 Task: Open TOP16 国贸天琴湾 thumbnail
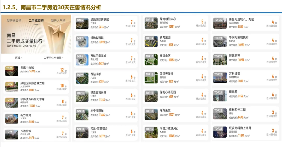click(151, 78)
